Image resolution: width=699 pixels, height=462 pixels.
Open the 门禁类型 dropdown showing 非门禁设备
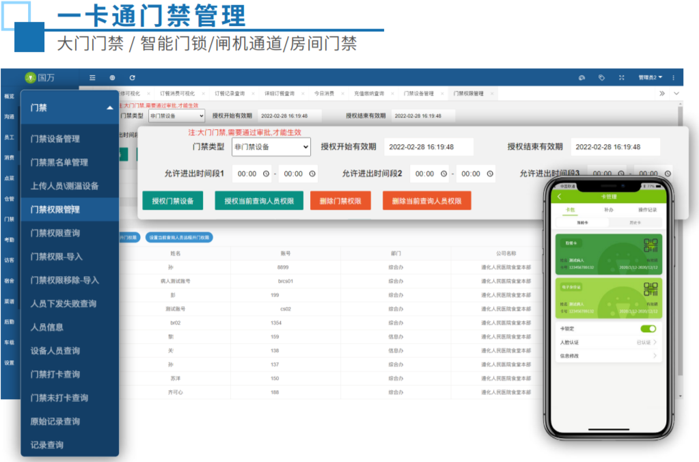(271, 147)
